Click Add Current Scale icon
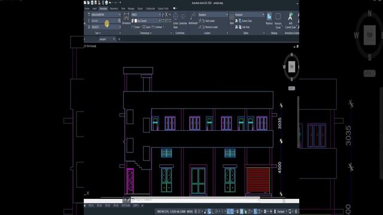383x215 pixels. 290,20
